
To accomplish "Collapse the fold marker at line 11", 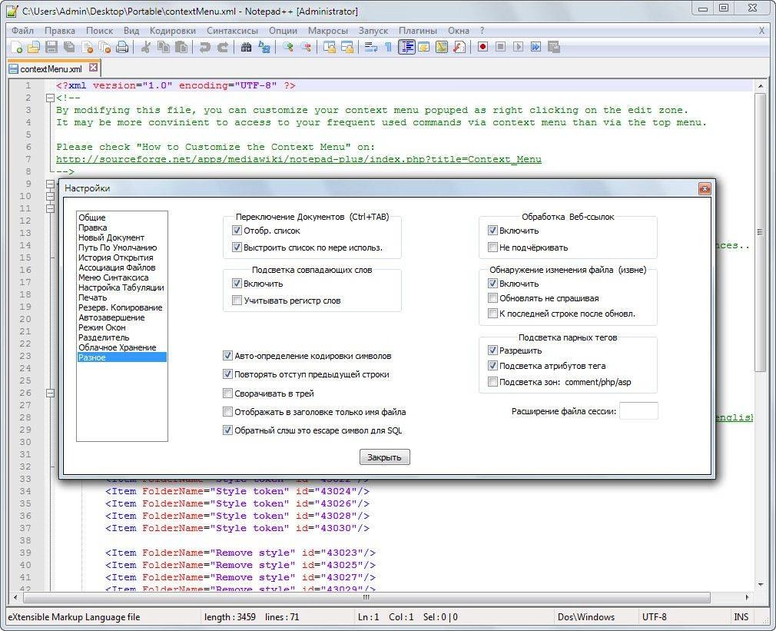I will click(50, 208).
